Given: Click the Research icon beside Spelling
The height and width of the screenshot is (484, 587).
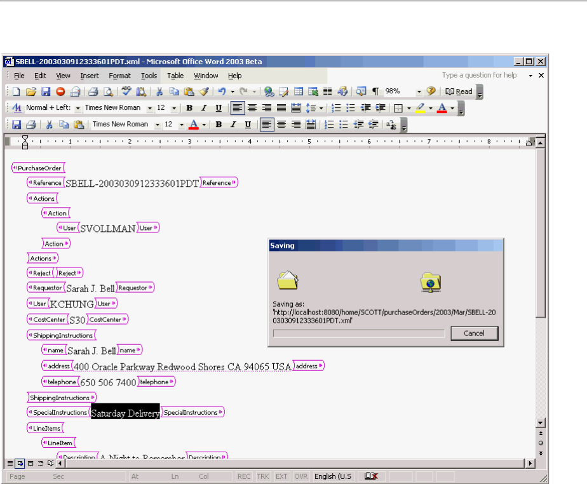Looking at the screenshot, I should pos(141,91).
